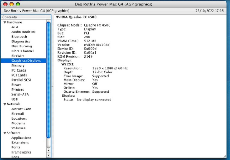Click the resolution 1920 x 1080 @ 60 Hz

[x=110, y=68]
